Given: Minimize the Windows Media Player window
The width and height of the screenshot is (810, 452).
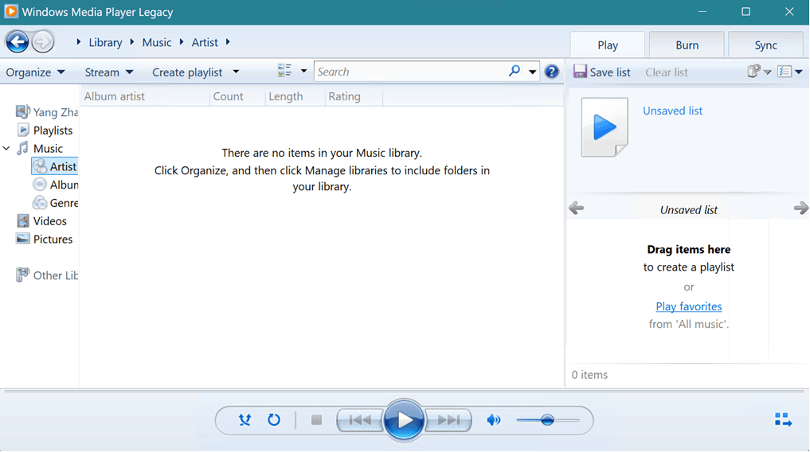Looking at the screenshot, I should 702,11.
